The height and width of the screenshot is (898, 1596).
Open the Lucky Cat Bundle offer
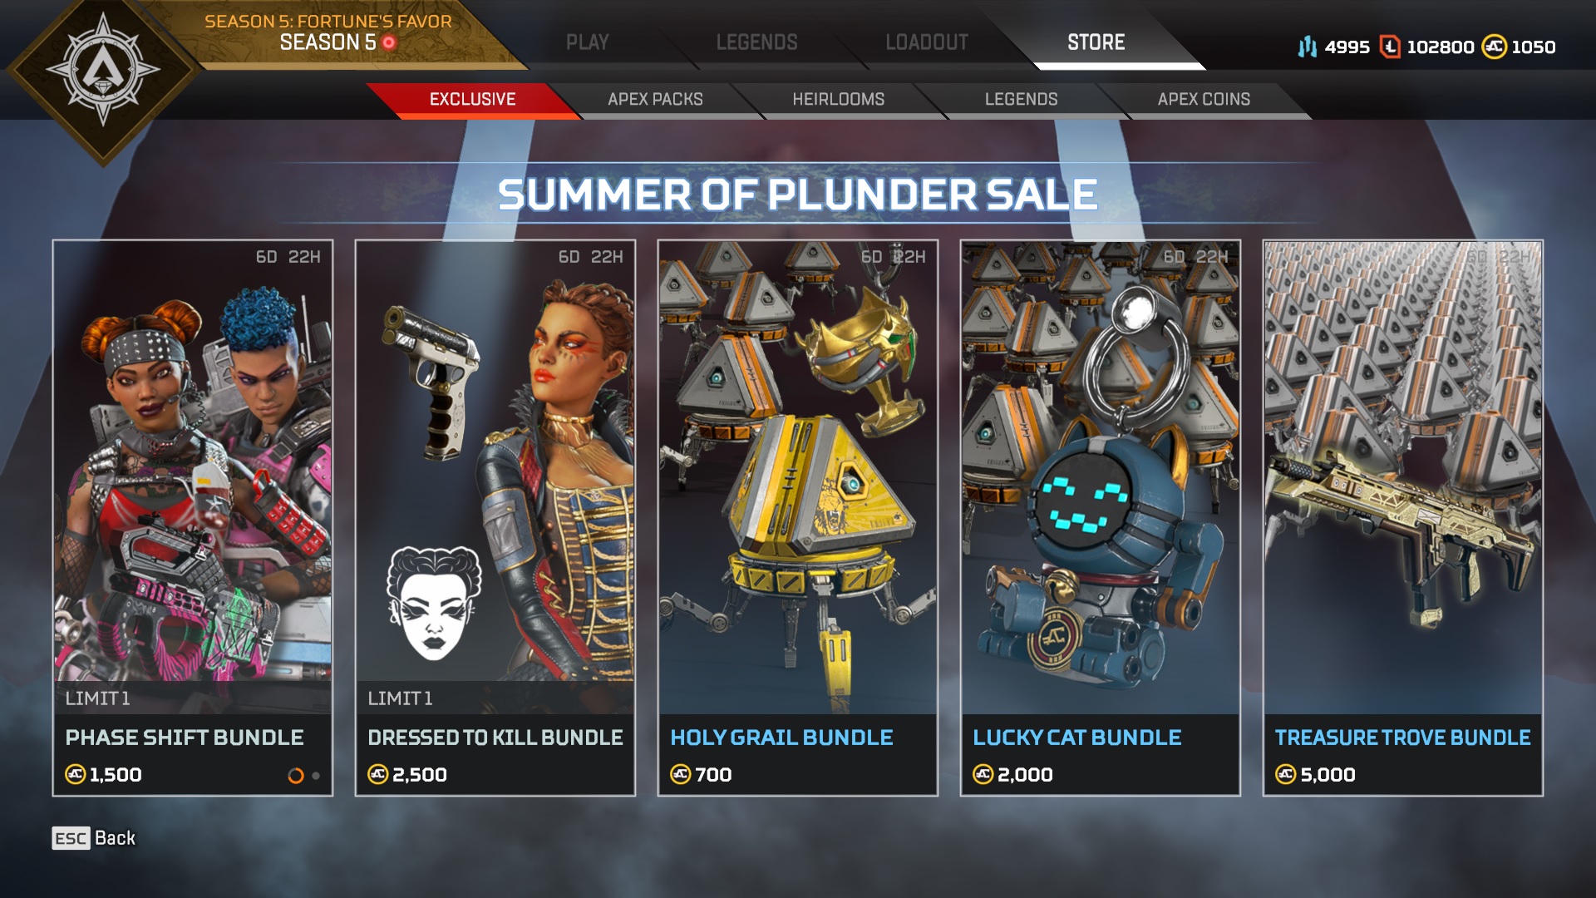pos(1101,518)
